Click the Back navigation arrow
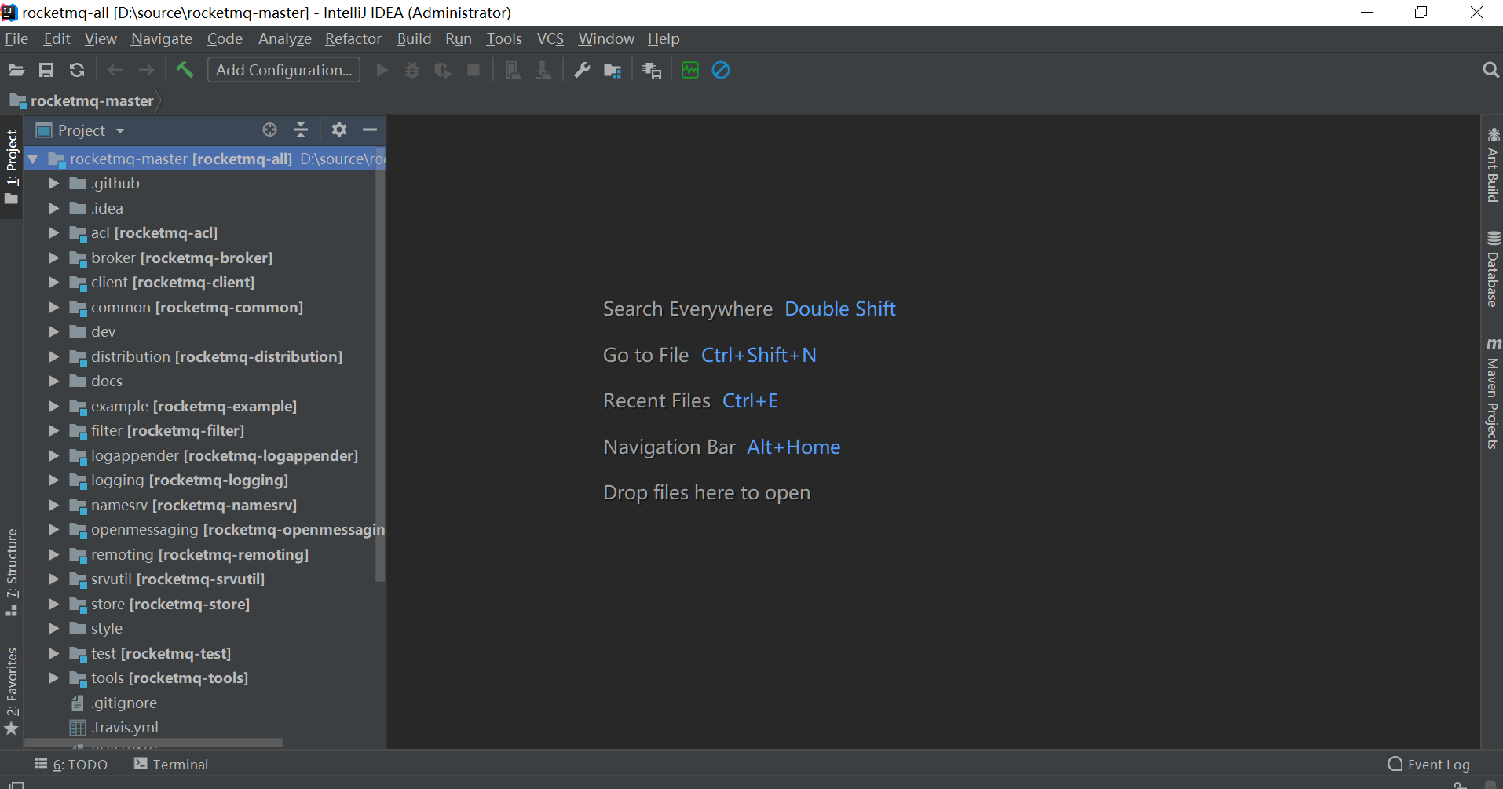This screenshot has width=1503, height=789. click(x=115, y=70)
